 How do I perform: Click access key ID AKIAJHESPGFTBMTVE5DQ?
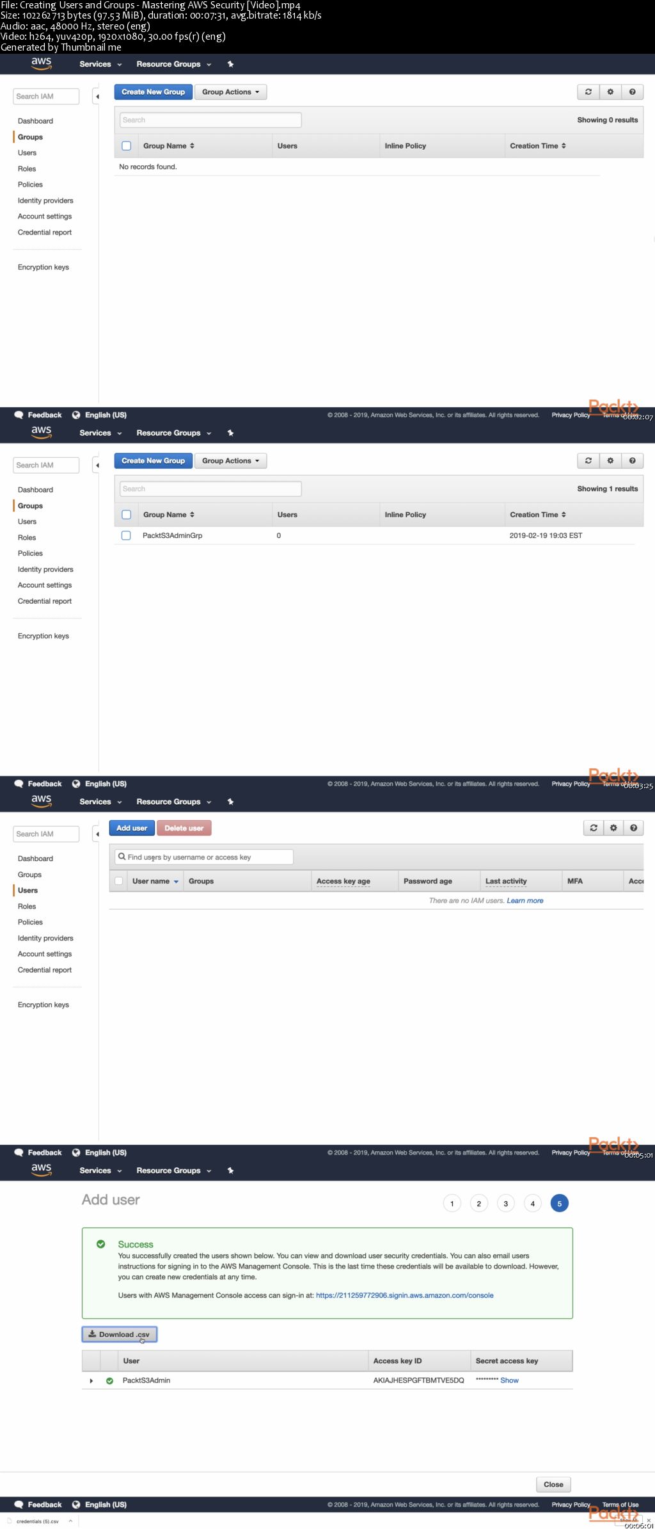418,1380
